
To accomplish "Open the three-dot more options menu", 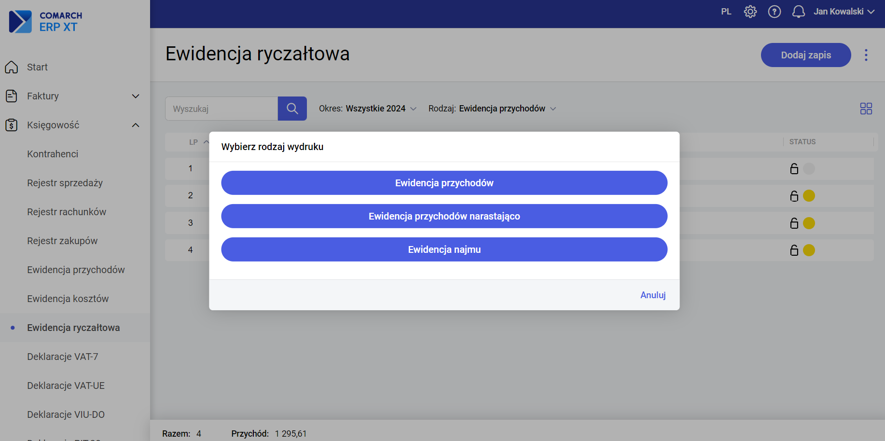I will [x=866, y=55].
